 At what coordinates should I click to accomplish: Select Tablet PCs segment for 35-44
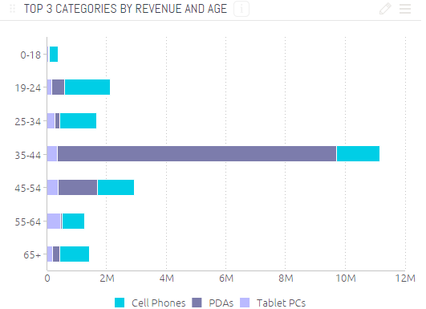pyautogui.click(x=52, y=153)
